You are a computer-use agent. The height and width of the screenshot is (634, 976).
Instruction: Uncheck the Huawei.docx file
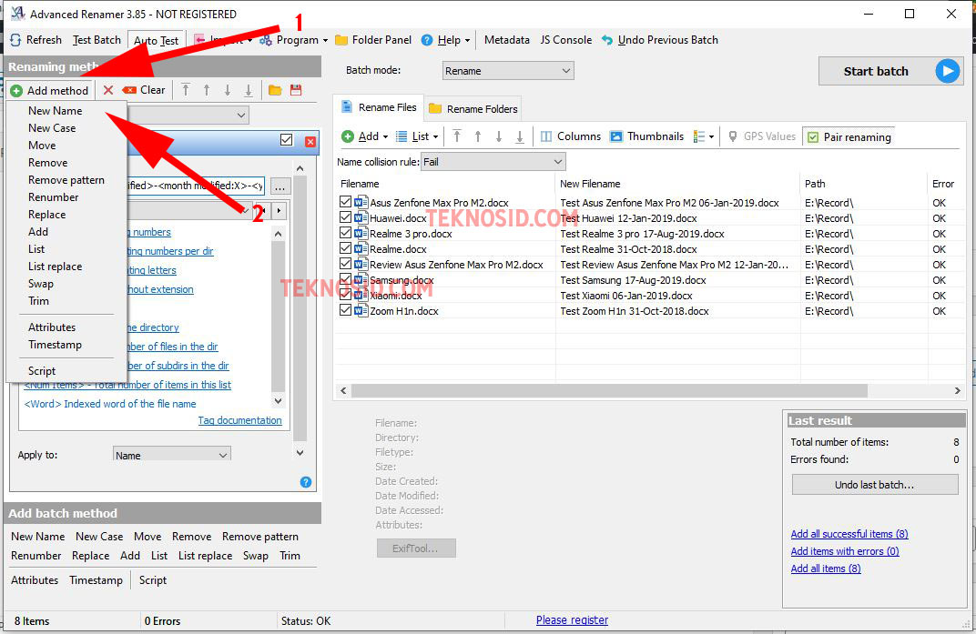click(345, 217)
